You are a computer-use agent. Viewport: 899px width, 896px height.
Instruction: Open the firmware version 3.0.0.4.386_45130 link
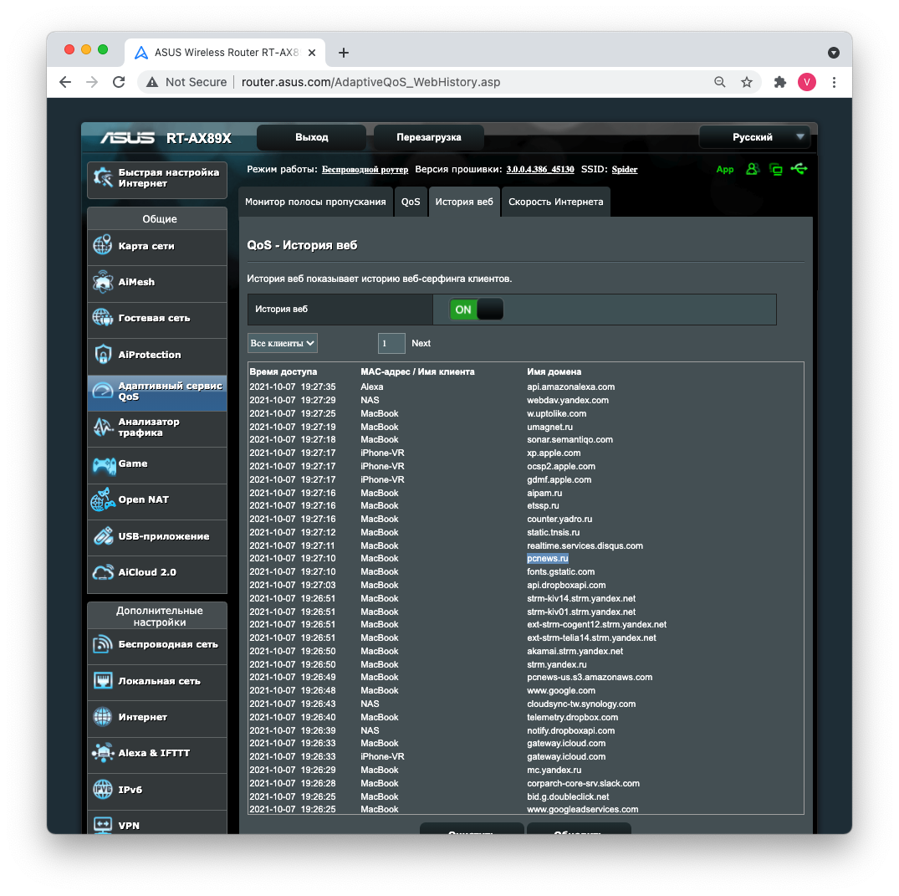[x=540, y=169]
